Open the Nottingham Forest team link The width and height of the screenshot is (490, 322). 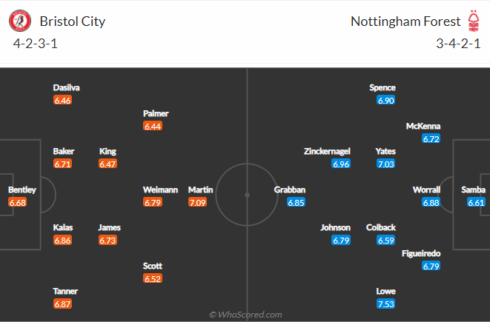pos(405,21)
